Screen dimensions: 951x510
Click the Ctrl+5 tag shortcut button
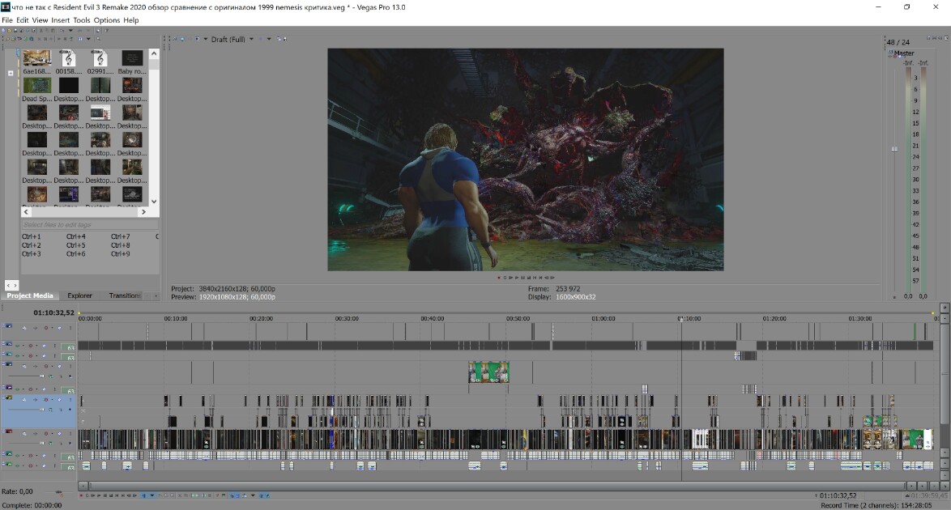coord(76,245)
